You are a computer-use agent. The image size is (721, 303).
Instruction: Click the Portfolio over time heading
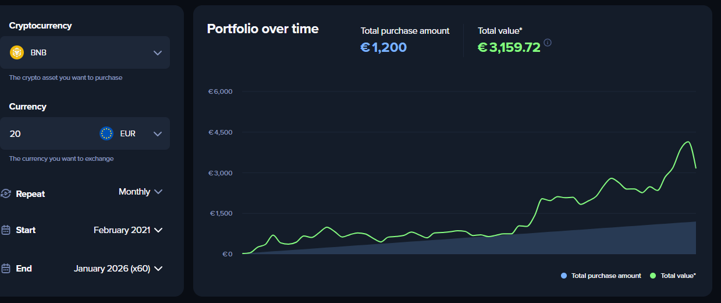(x=262, y=29)
